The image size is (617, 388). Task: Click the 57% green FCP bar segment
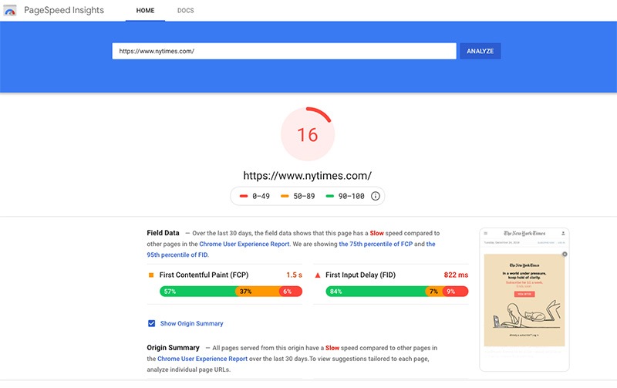(197, 292)
